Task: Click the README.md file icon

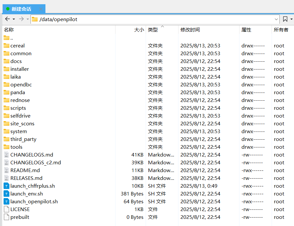Action: click(x=6, y=170)
